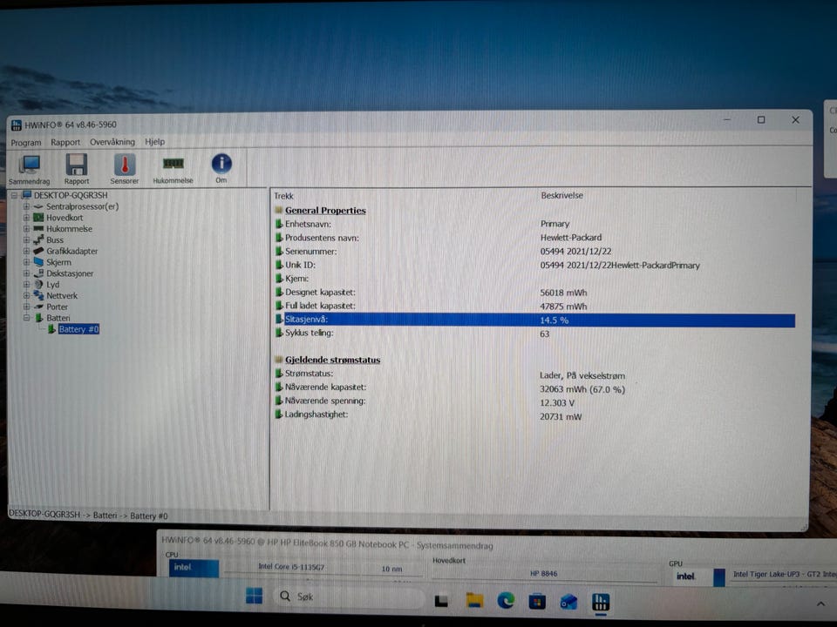
Task: Expand the Lyd tree node
Action: tap(25, 285)
